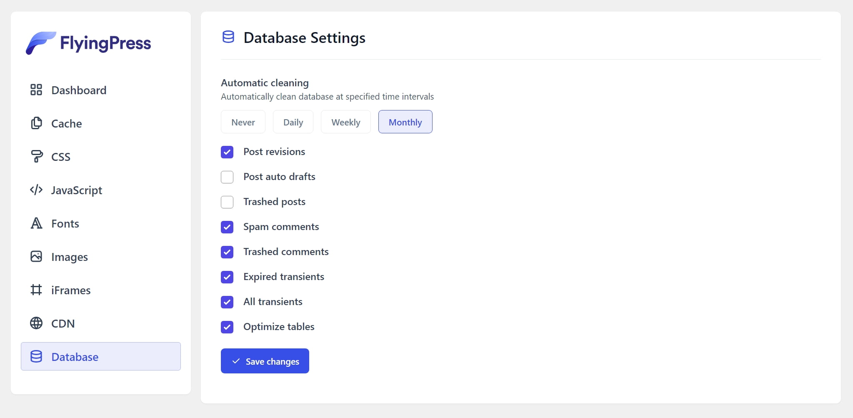The width and height of the screenshot is (853, 418).
Task: Toggle Spam comments checkbox
Action: [227, 227]
